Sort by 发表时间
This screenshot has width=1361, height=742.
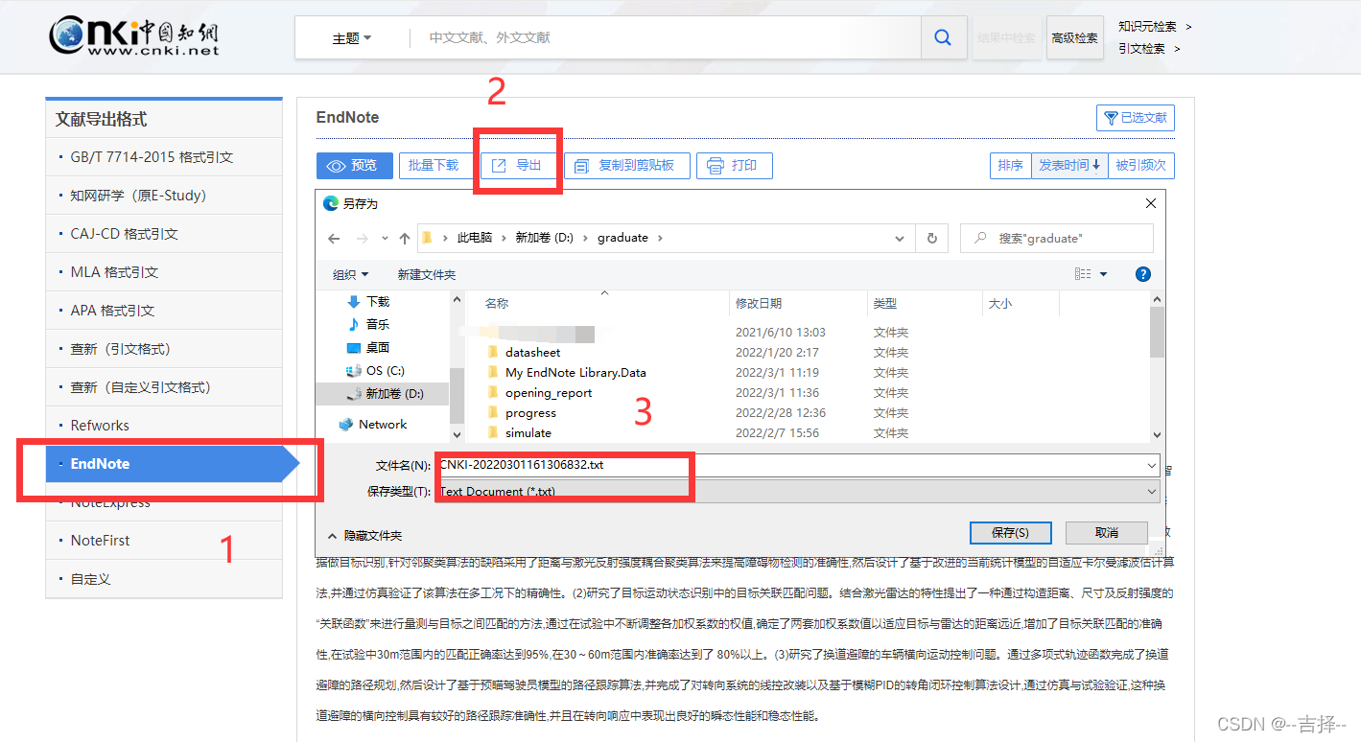click(1069, 166)
